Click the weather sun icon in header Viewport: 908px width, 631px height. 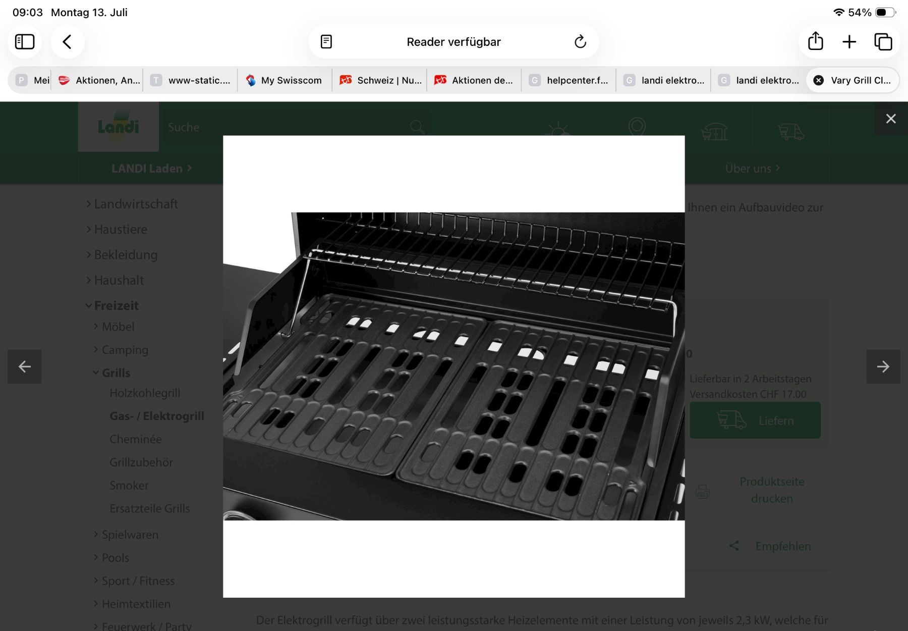pos(558,128)
